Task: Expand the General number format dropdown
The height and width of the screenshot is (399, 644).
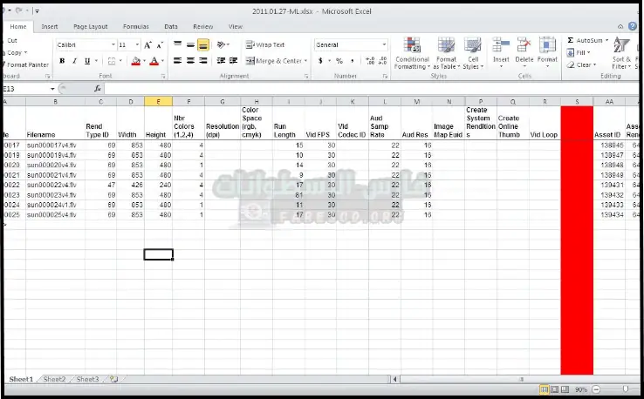Action: pyautogui.click(x=384, y=44)
